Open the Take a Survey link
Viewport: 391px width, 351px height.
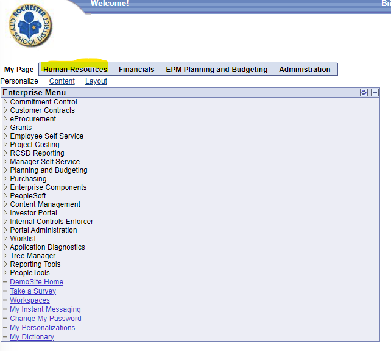(33, 291)
